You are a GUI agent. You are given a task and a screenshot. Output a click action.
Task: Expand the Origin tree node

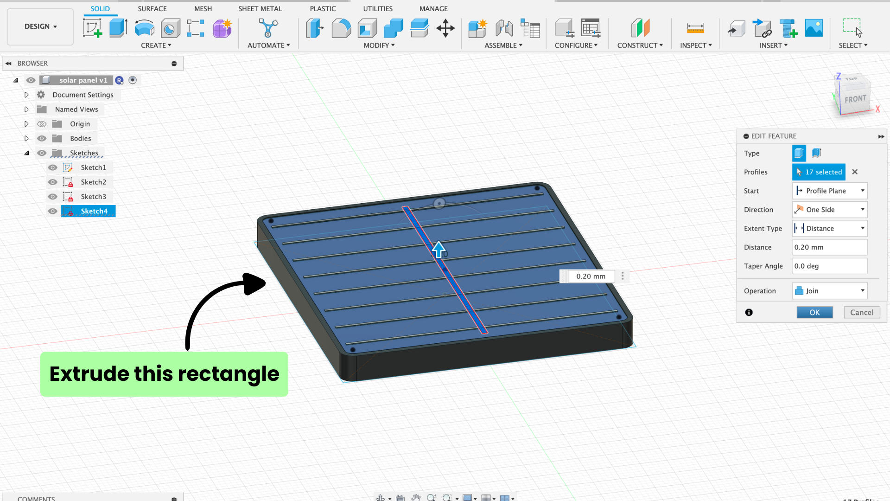[26, 124]
